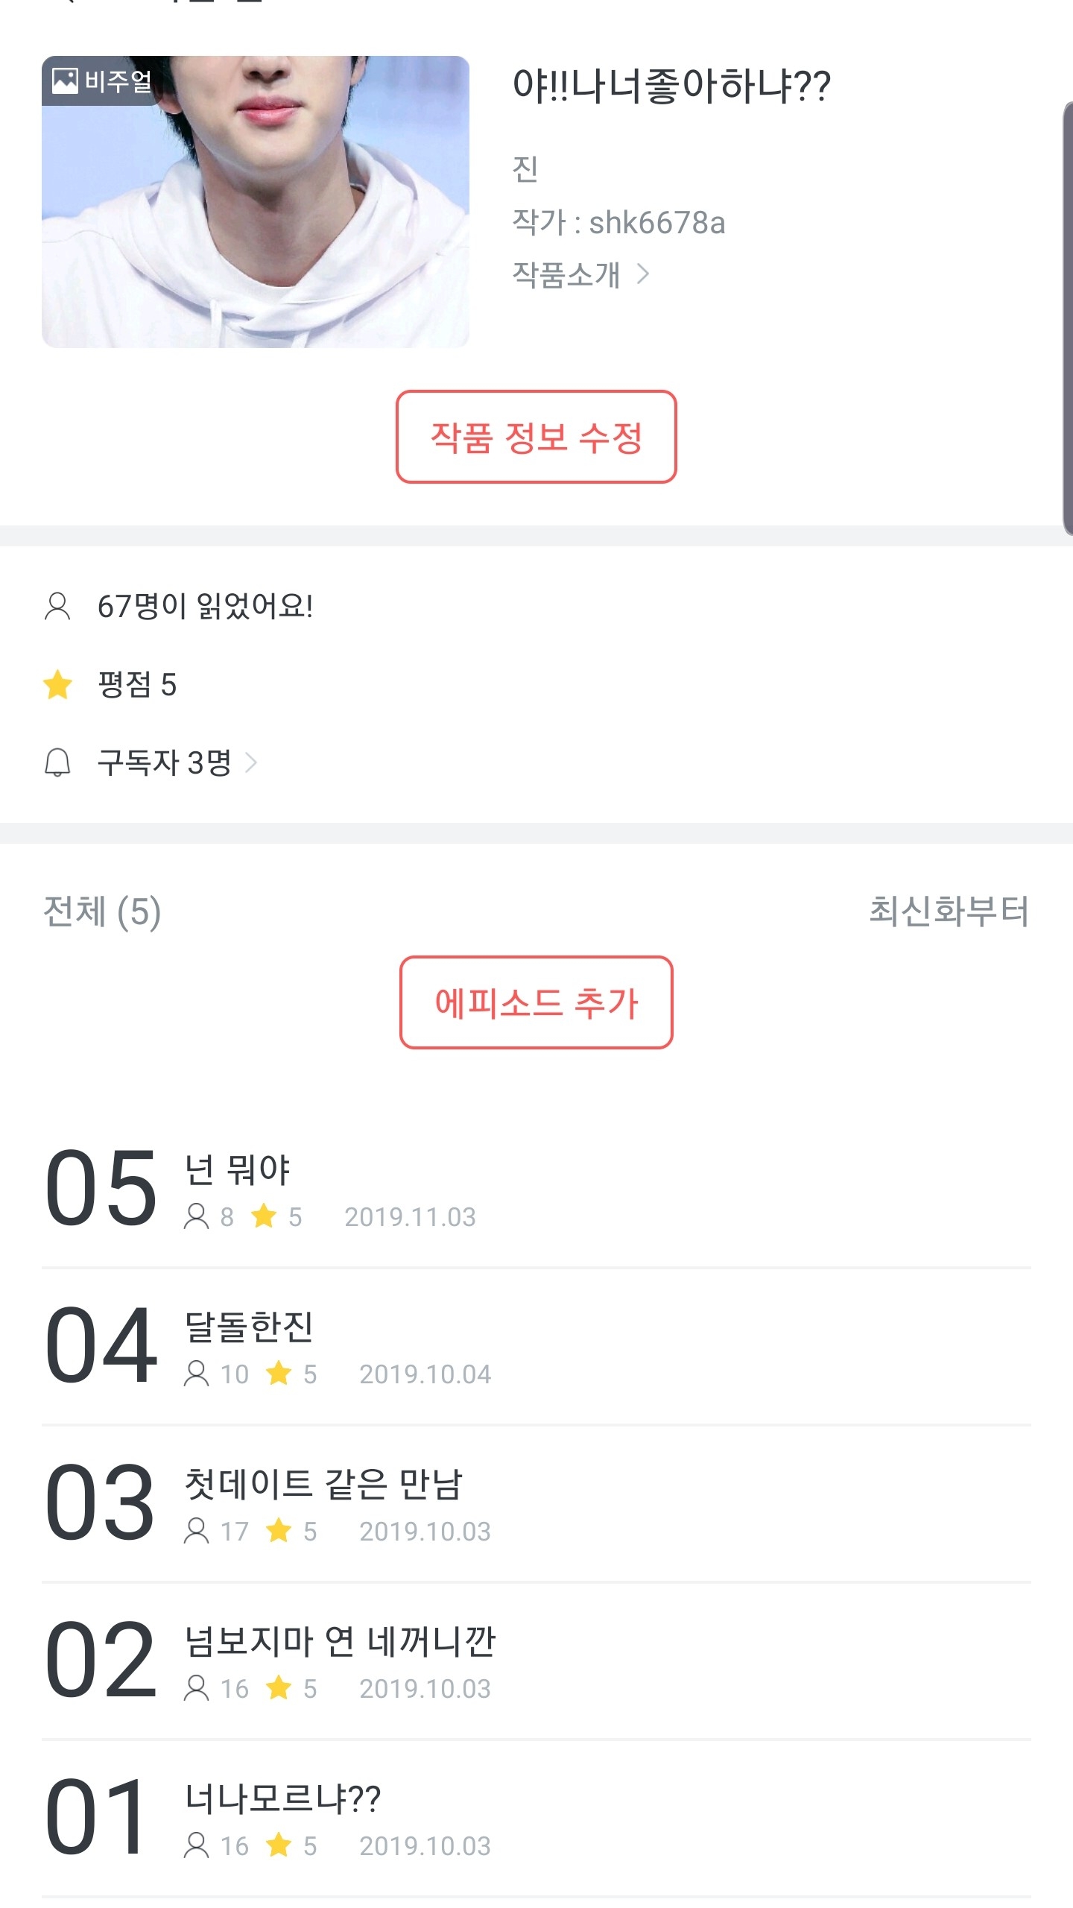Expand 작품소개 description chevron
1073x1908 pixels.
(643, 274)
